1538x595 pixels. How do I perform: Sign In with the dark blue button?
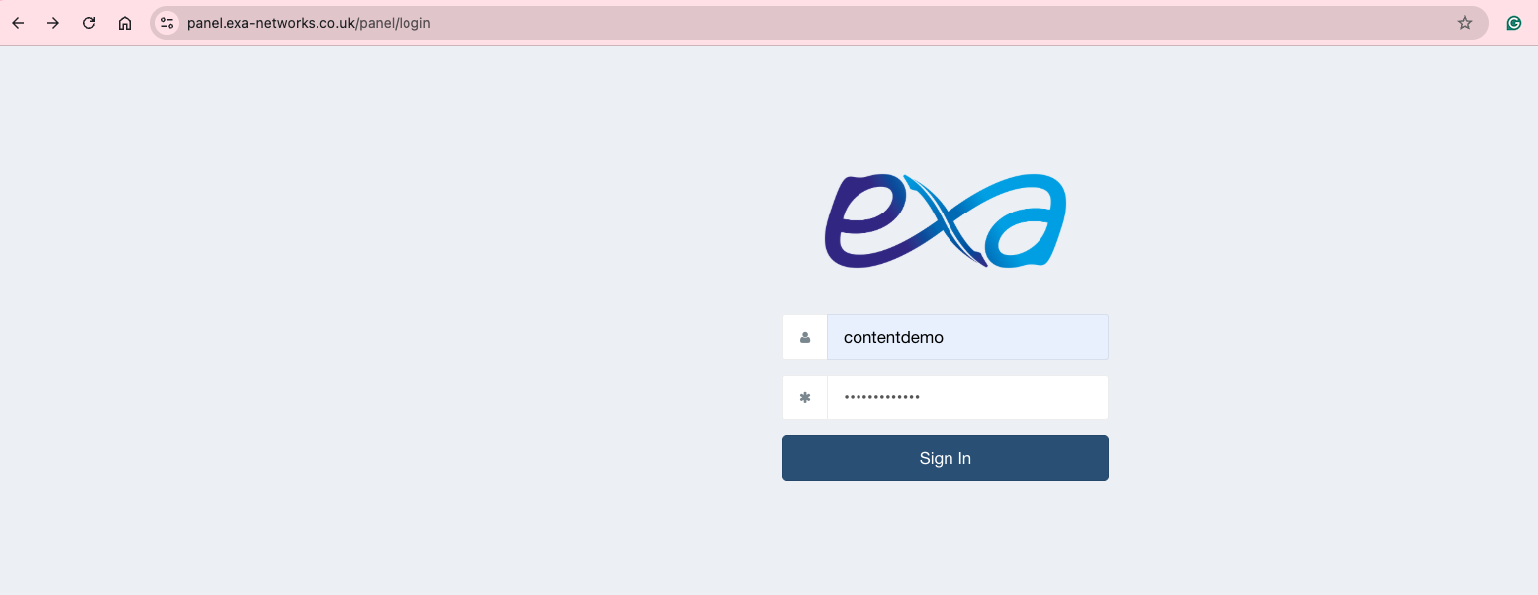coord(946,459)
